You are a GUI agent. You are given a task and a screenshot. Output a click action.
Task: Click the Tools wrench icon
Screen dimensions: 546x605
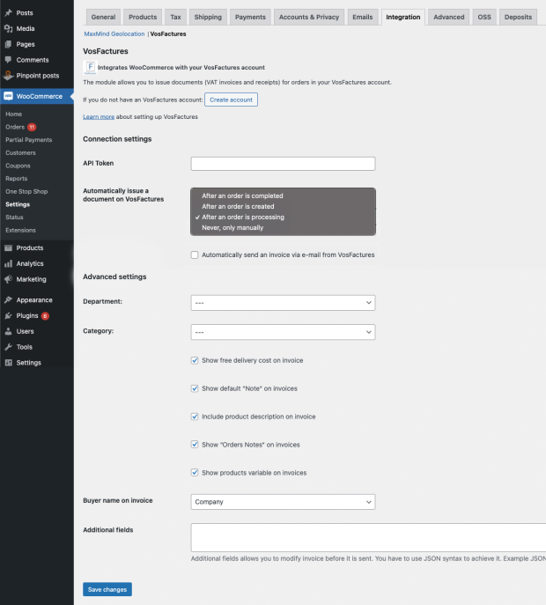point(8,347)
